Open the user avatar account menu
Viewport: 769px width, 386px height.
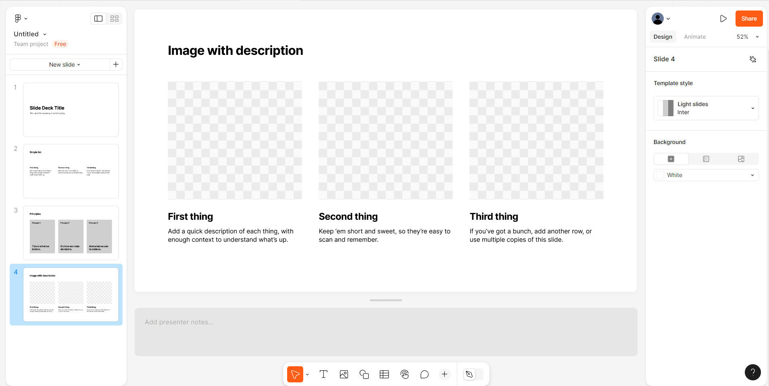tap(658, 19)
